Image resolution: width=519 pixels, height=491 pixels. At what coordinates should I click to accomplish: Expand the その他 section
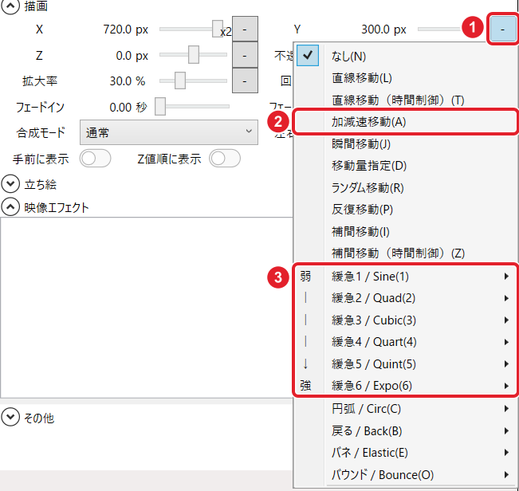[x=10, y=417]
